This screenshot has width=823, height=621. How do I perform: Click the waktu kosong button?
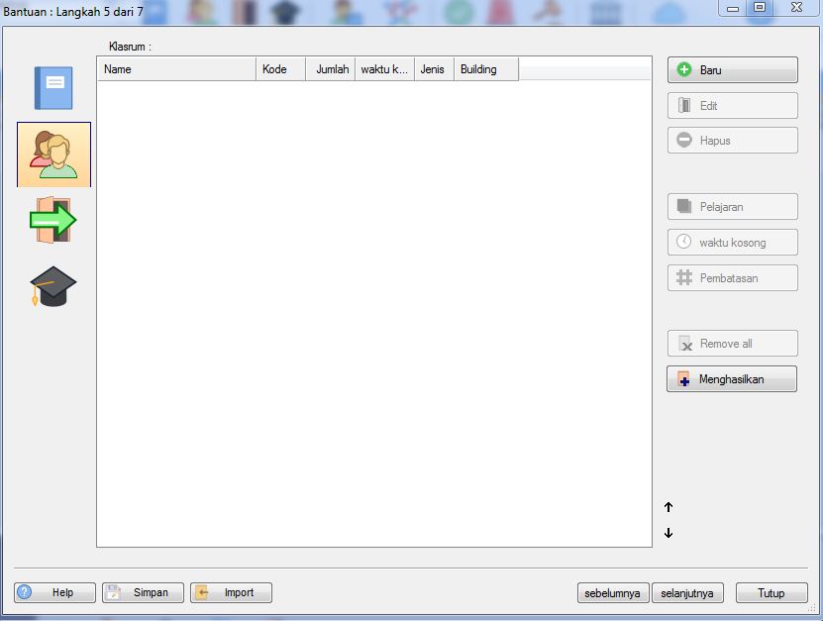pos(732,242)
